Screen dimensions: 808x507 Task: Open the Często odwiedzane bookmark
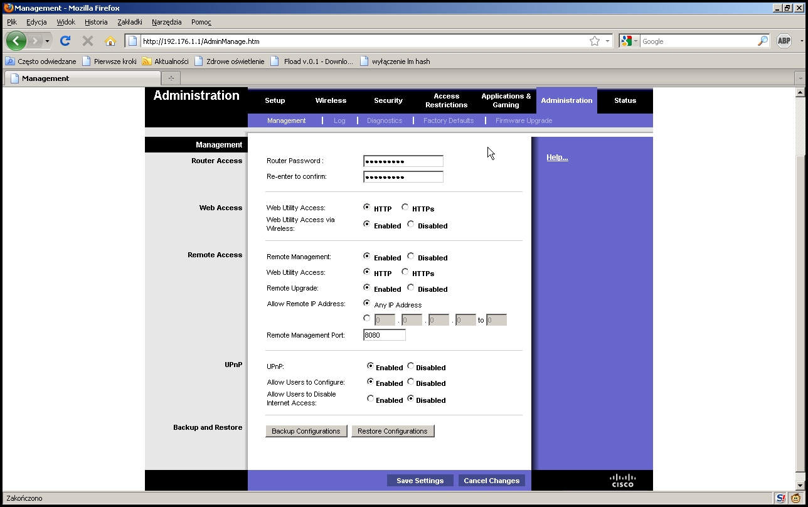(41, 61)
